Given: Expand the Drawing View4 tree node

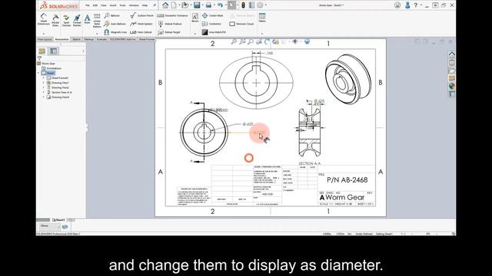Looking at the screenshot, I should 44,97.
